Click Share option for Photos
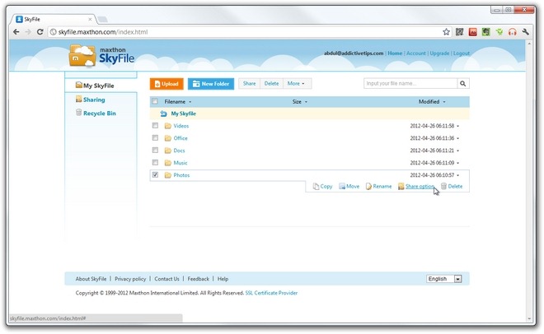 [x=420, y=187]
